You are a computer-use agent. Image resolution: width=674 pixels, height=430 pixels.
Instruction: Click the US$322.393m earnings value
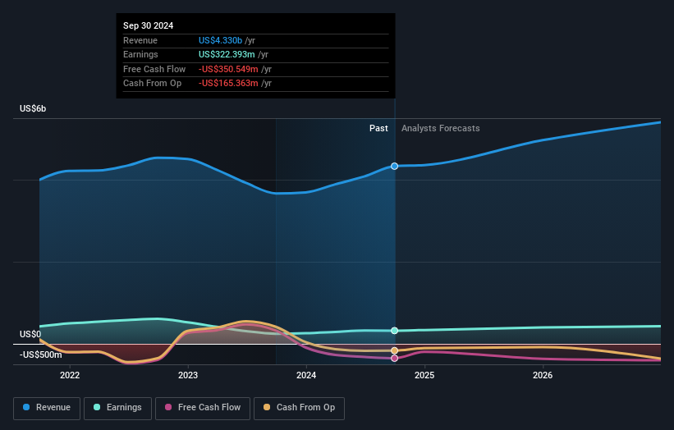tap(227, 54)
